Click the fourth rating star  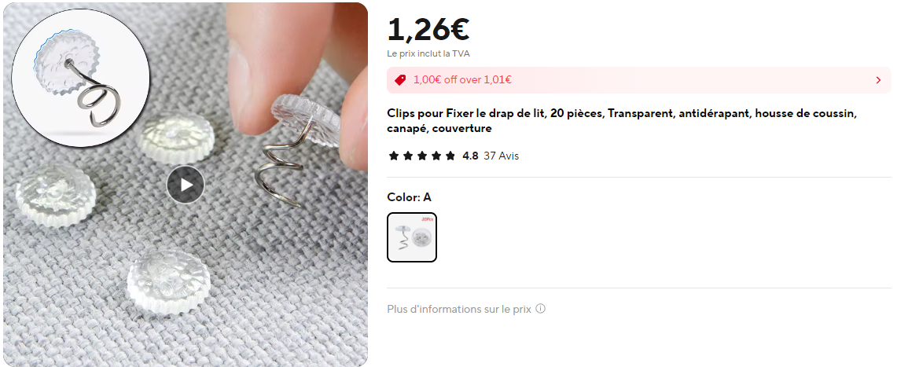coord(436,156)
